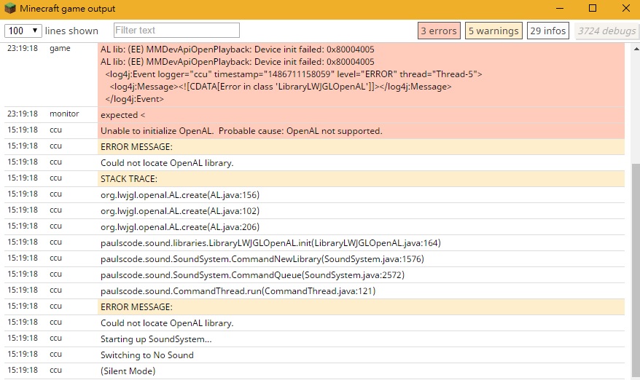
Task: Maximize the game output window
Action: pyautogui.click(x=592, y=9)
